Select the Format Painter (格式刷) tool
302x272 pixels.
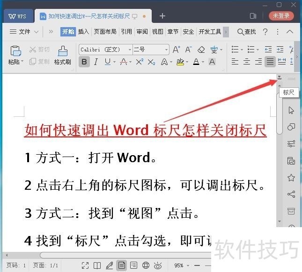63,55
